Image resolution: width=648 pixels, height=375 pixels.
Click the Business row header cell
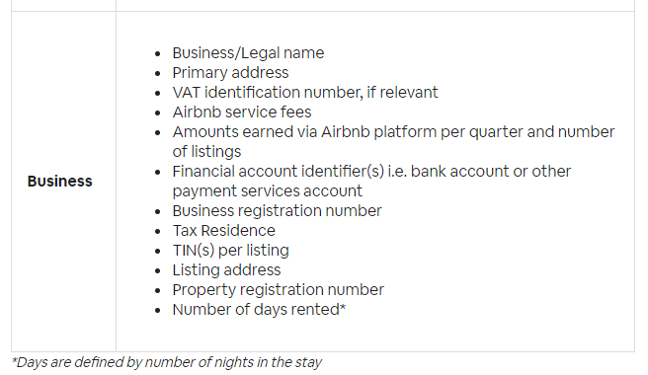pyautogui.click(x=63, y=182)
